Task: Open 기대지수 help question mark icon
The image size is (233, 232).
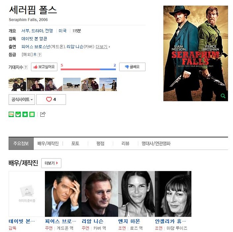Action: pyautogui.click(x=26, y=67)
